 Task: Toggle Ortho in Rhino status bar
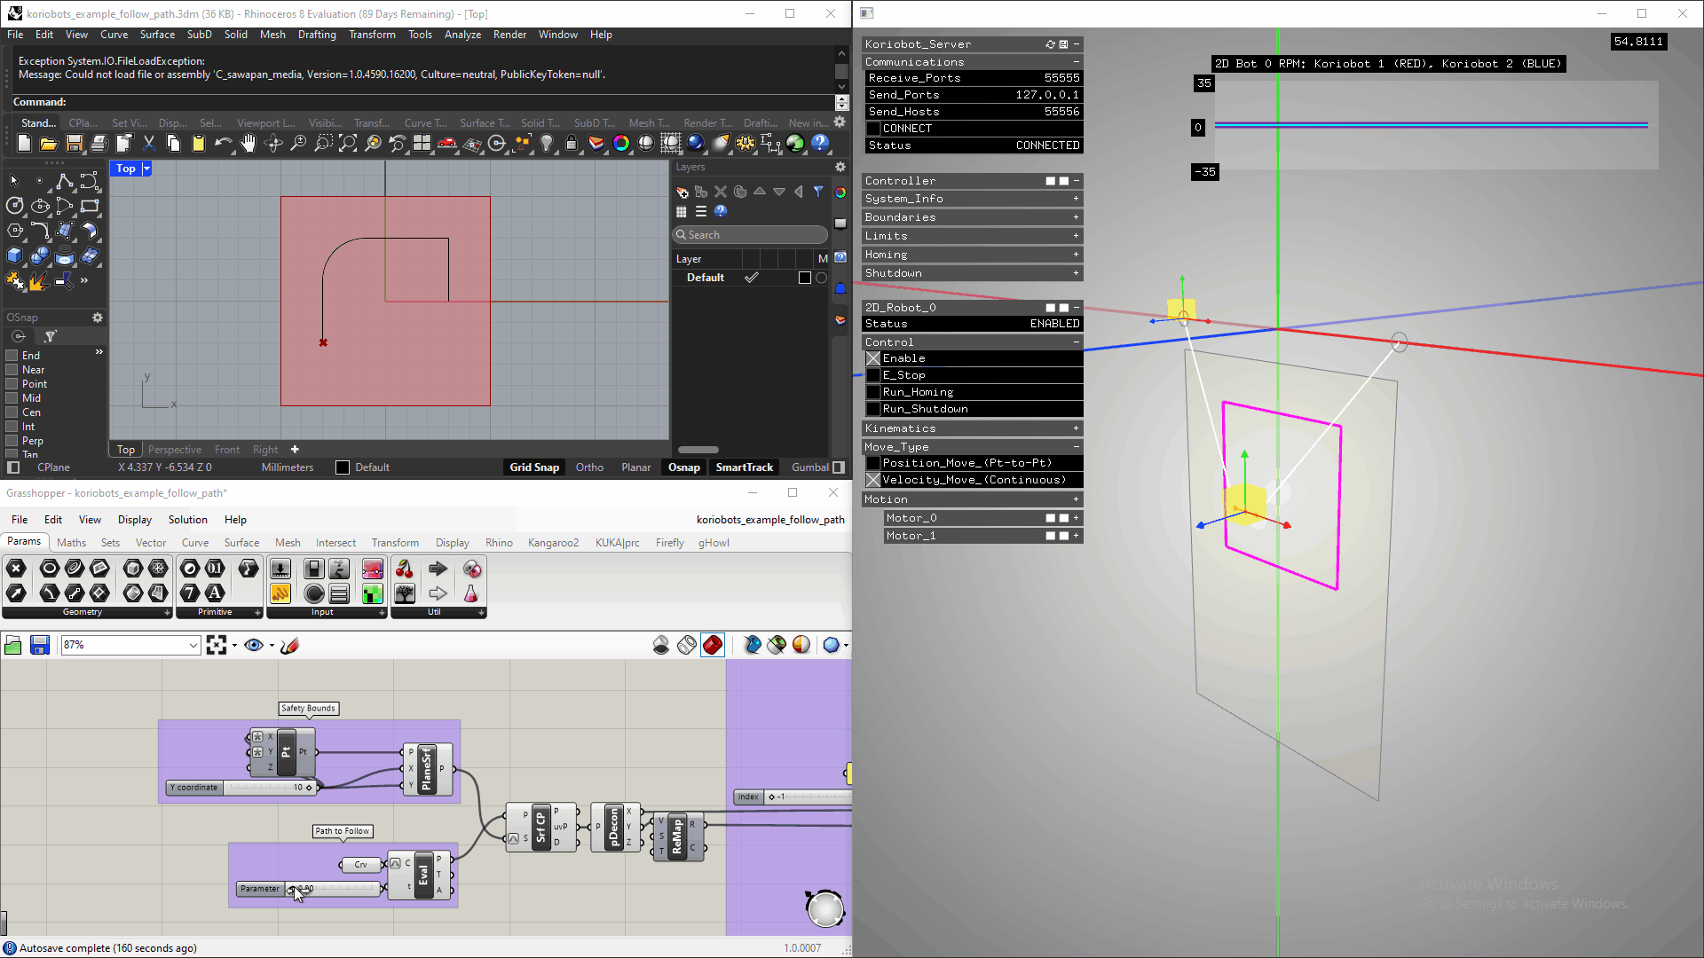tap(589, 467)
